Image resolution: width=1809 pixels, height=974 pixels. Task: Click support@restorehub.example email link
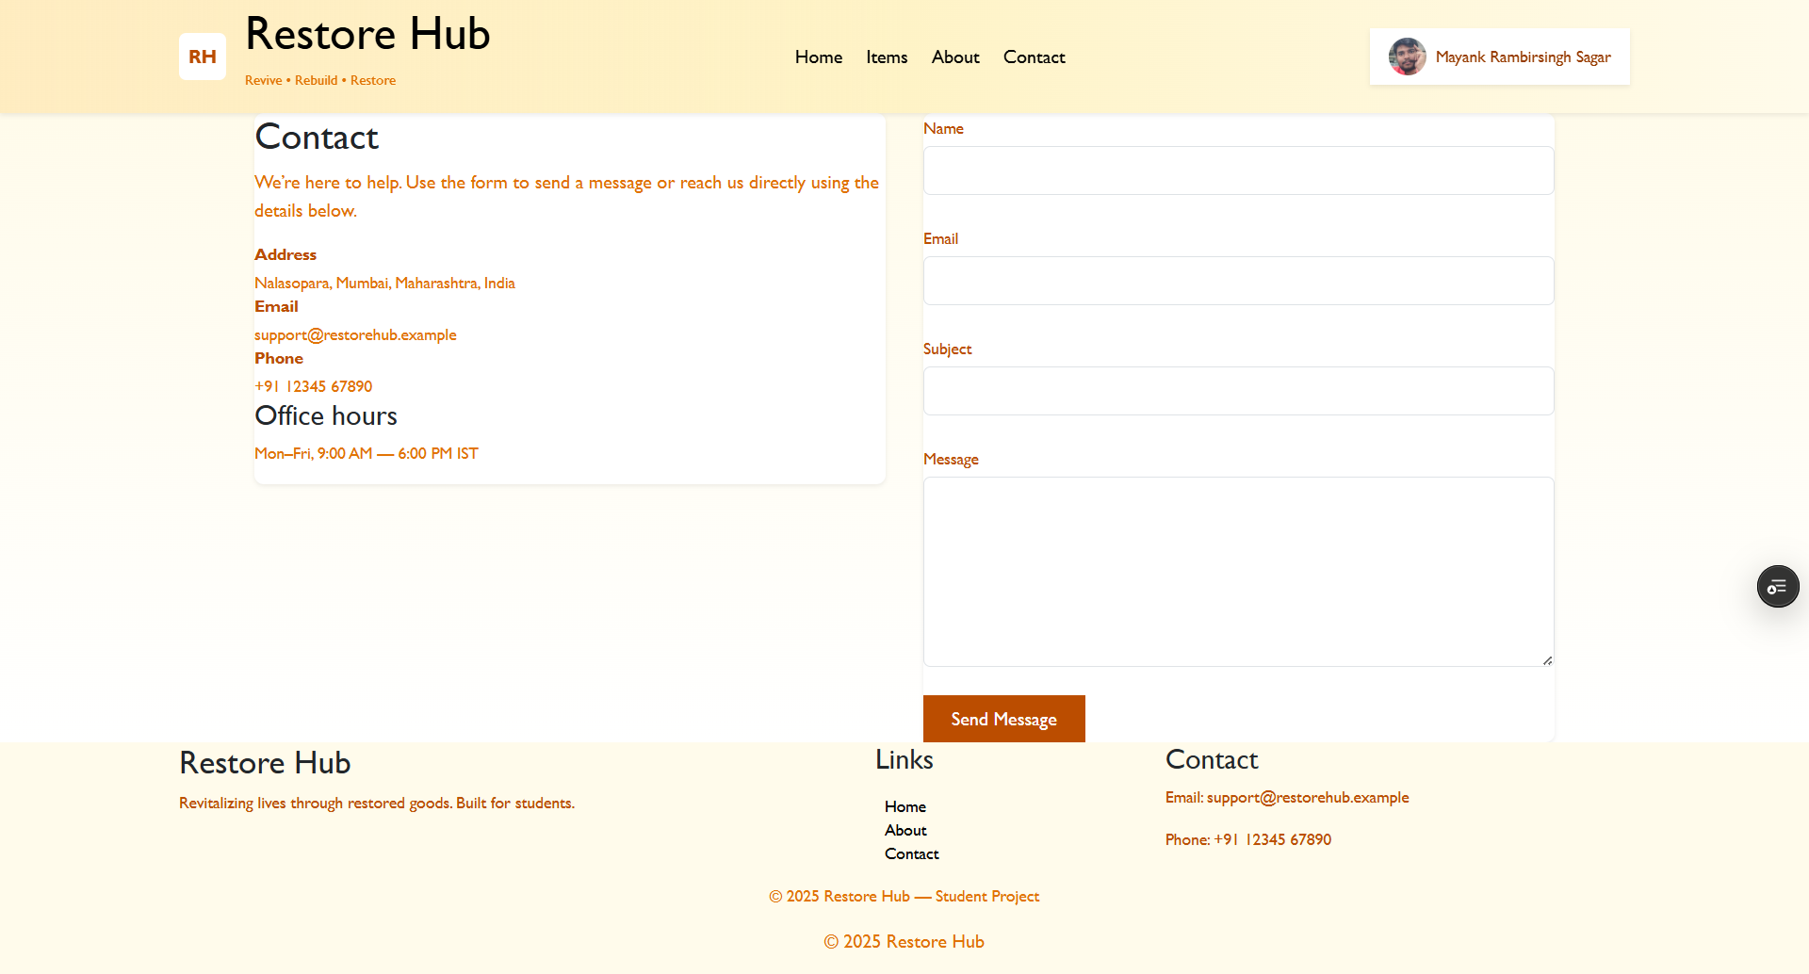[355, 334]
